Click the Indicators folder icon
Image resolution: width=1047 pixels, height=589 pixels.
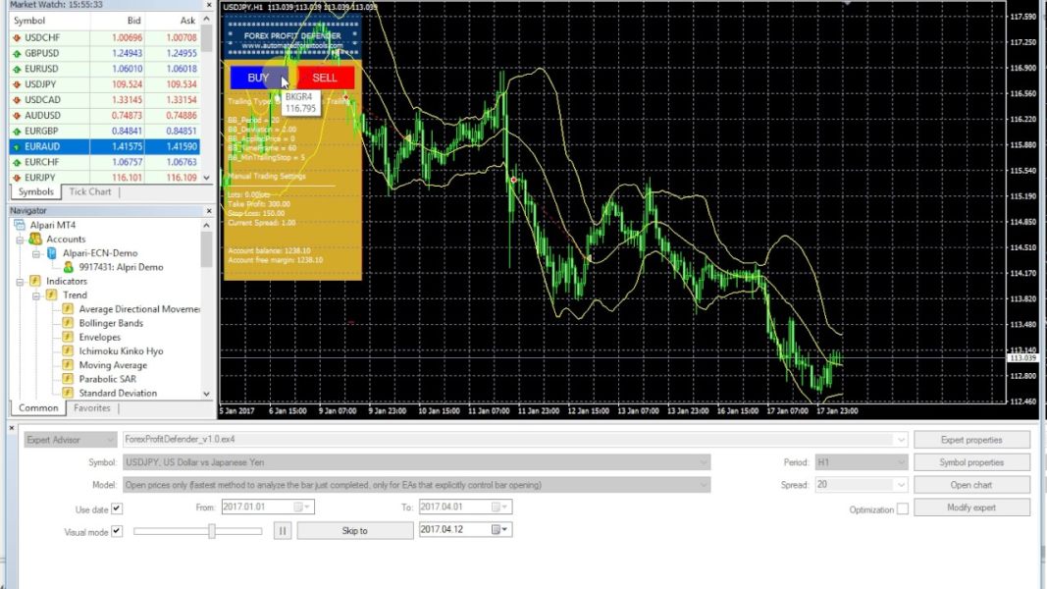pyautogui.click(x=35, y=281)
